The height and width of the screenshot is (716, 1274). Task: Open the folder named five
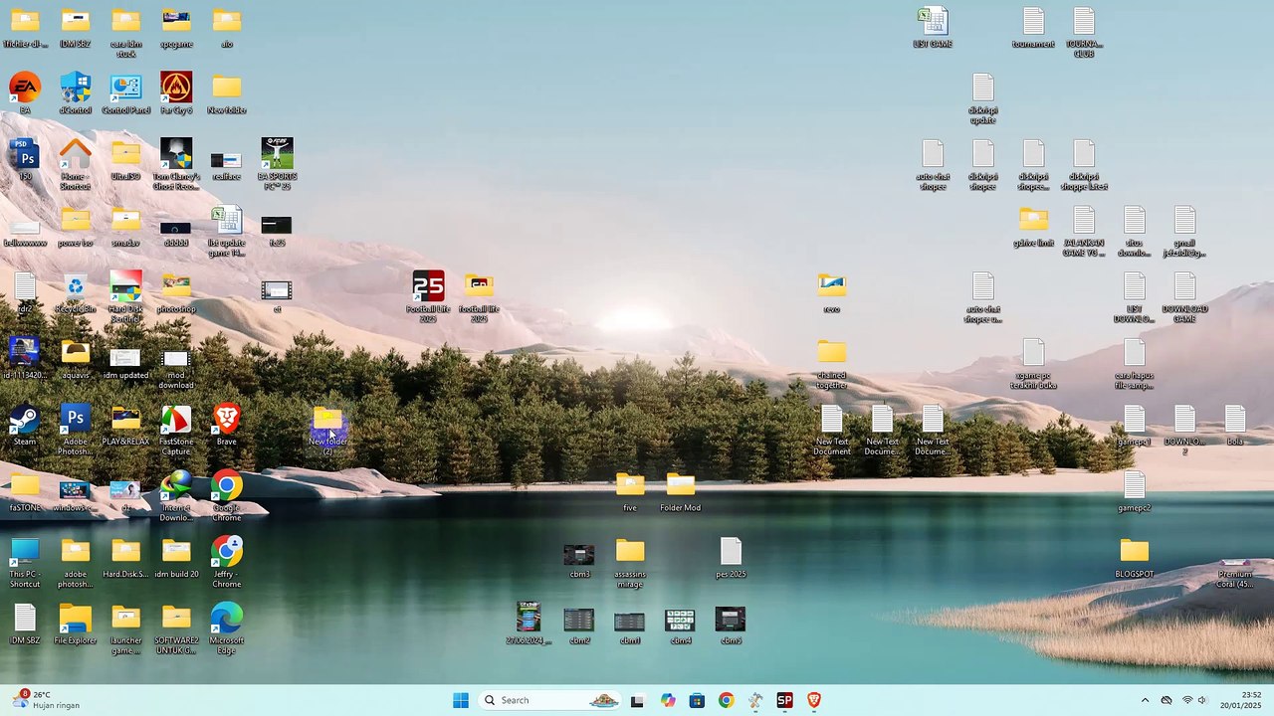click(x=630, y=485)
